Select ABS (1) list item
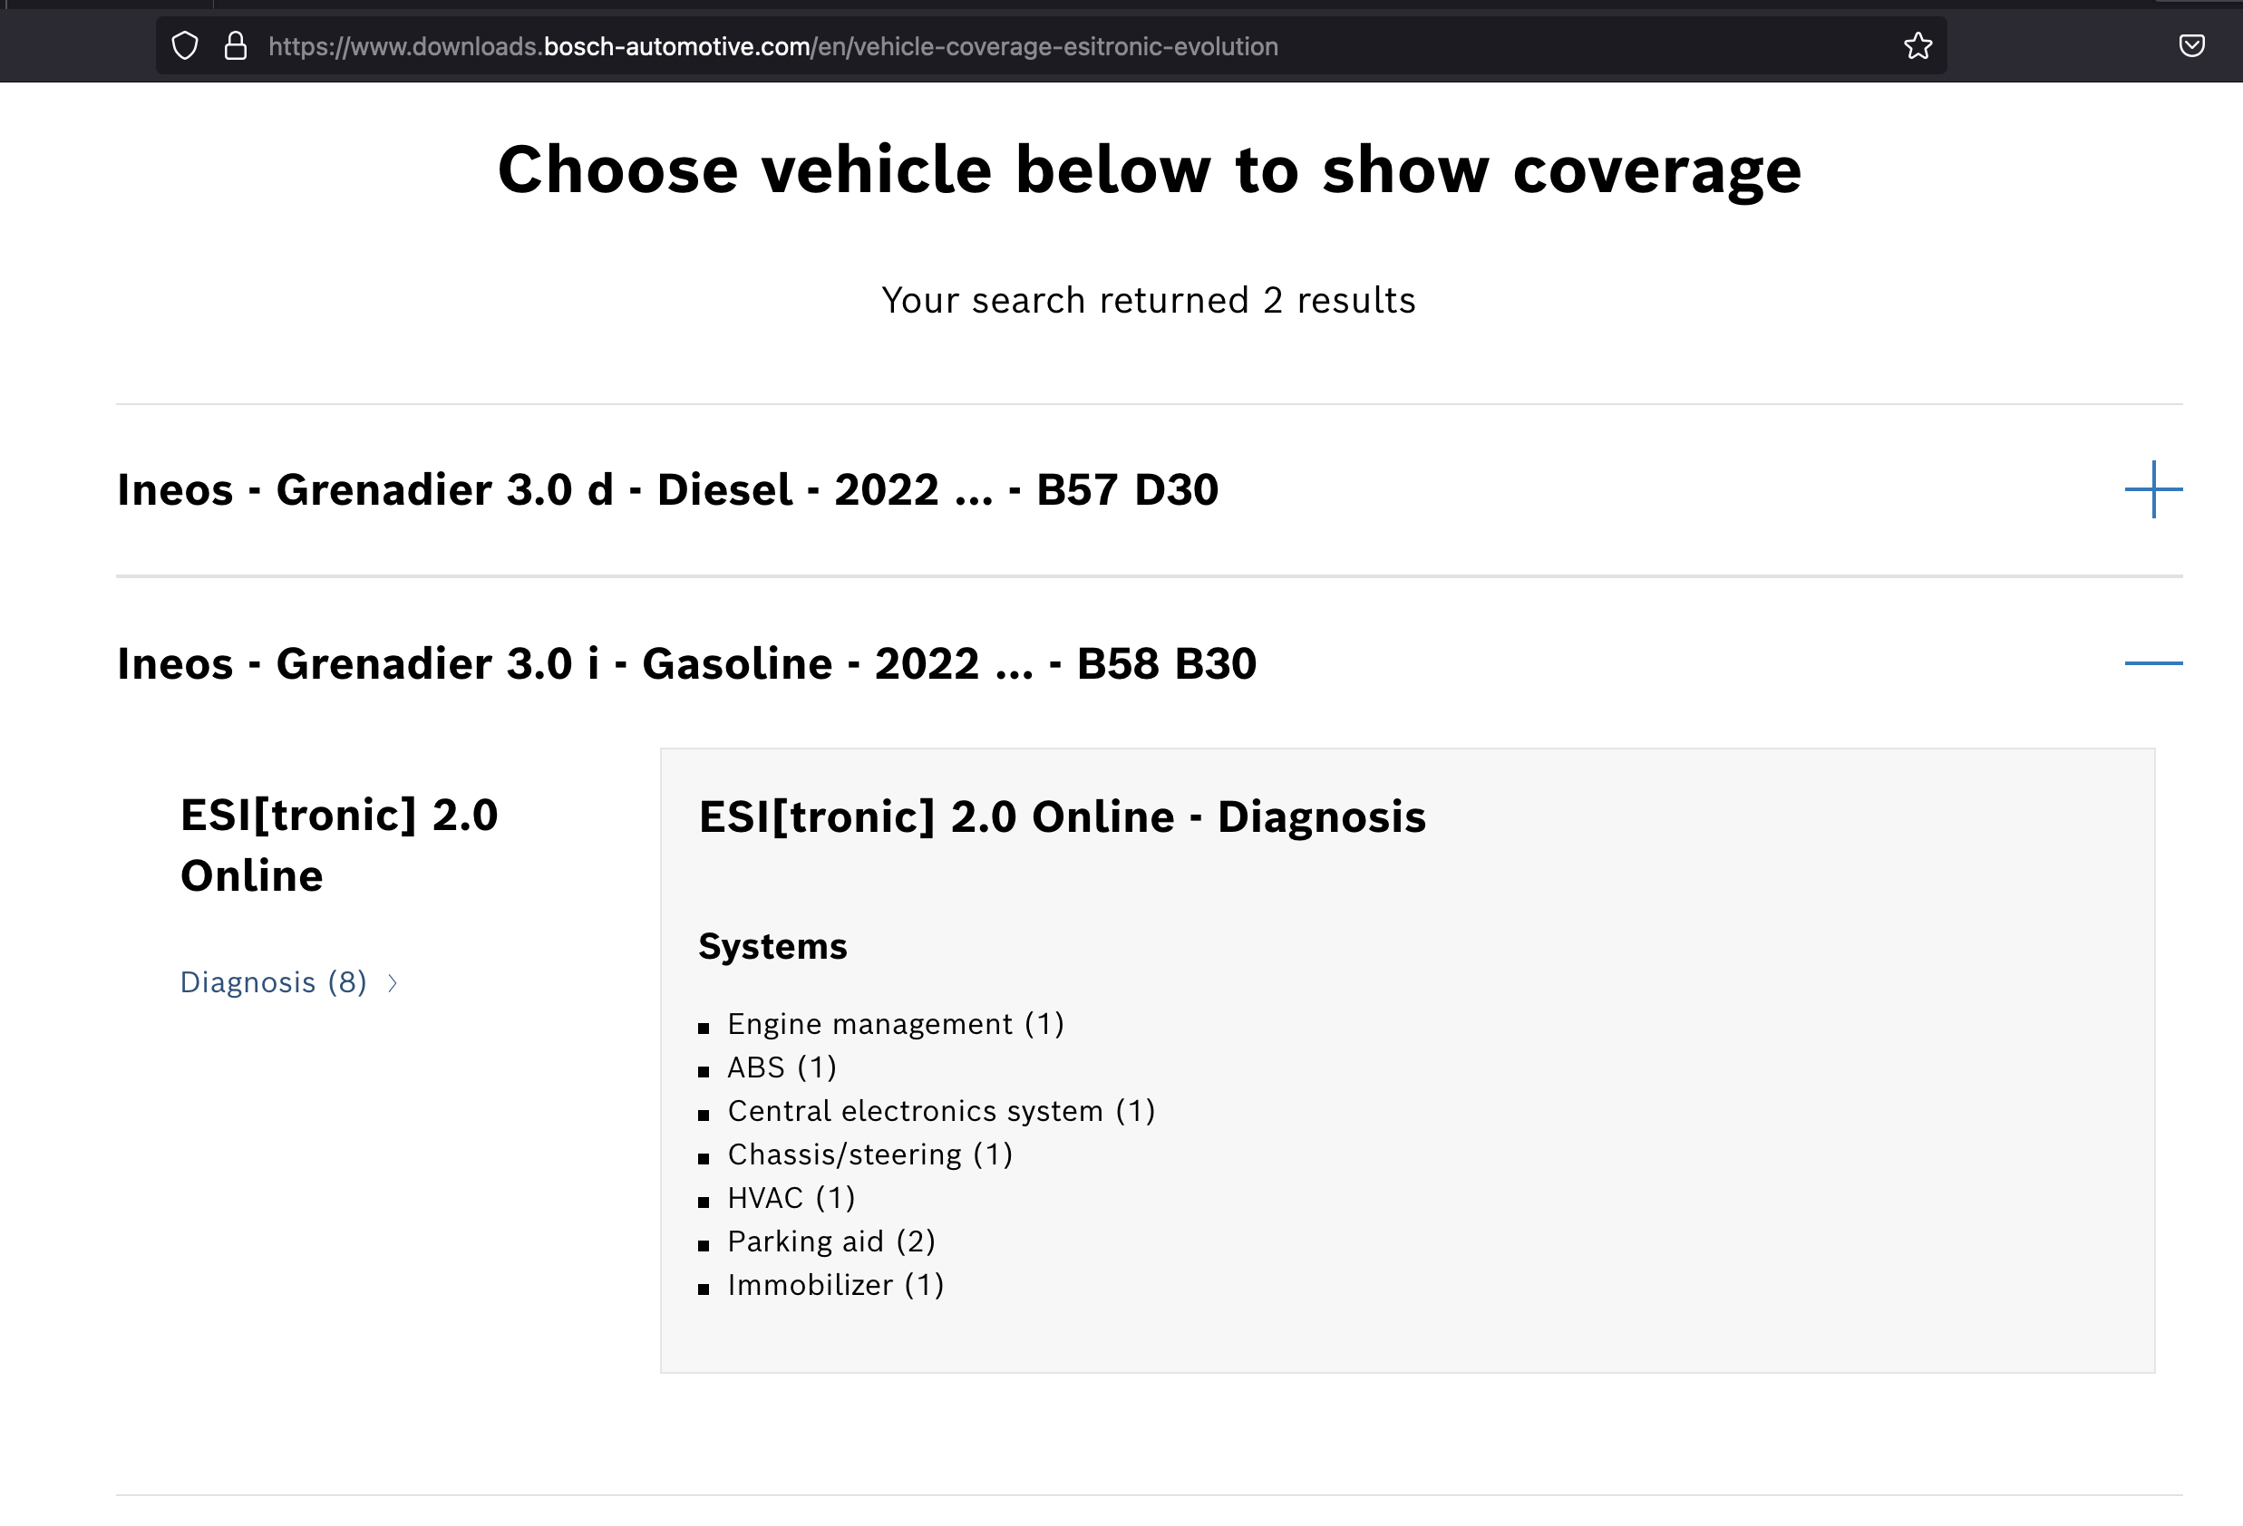 click(782, 1067)
